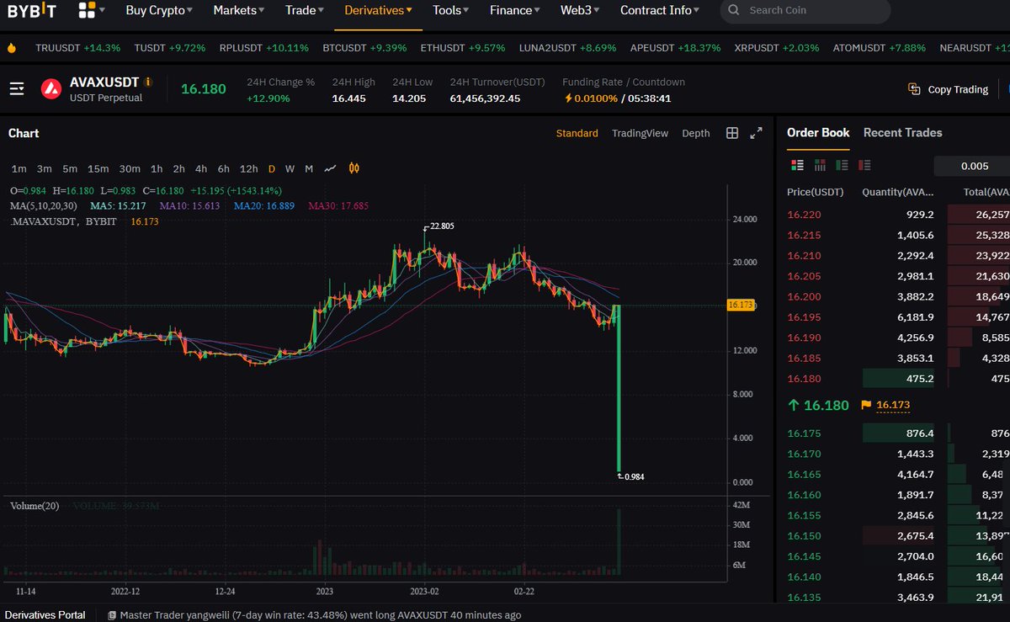Image resolution: width=1010 pixels, height=622 pixels.
Task: Click the Master Trader yangweili news message
Action: click(x=321, y=615)
